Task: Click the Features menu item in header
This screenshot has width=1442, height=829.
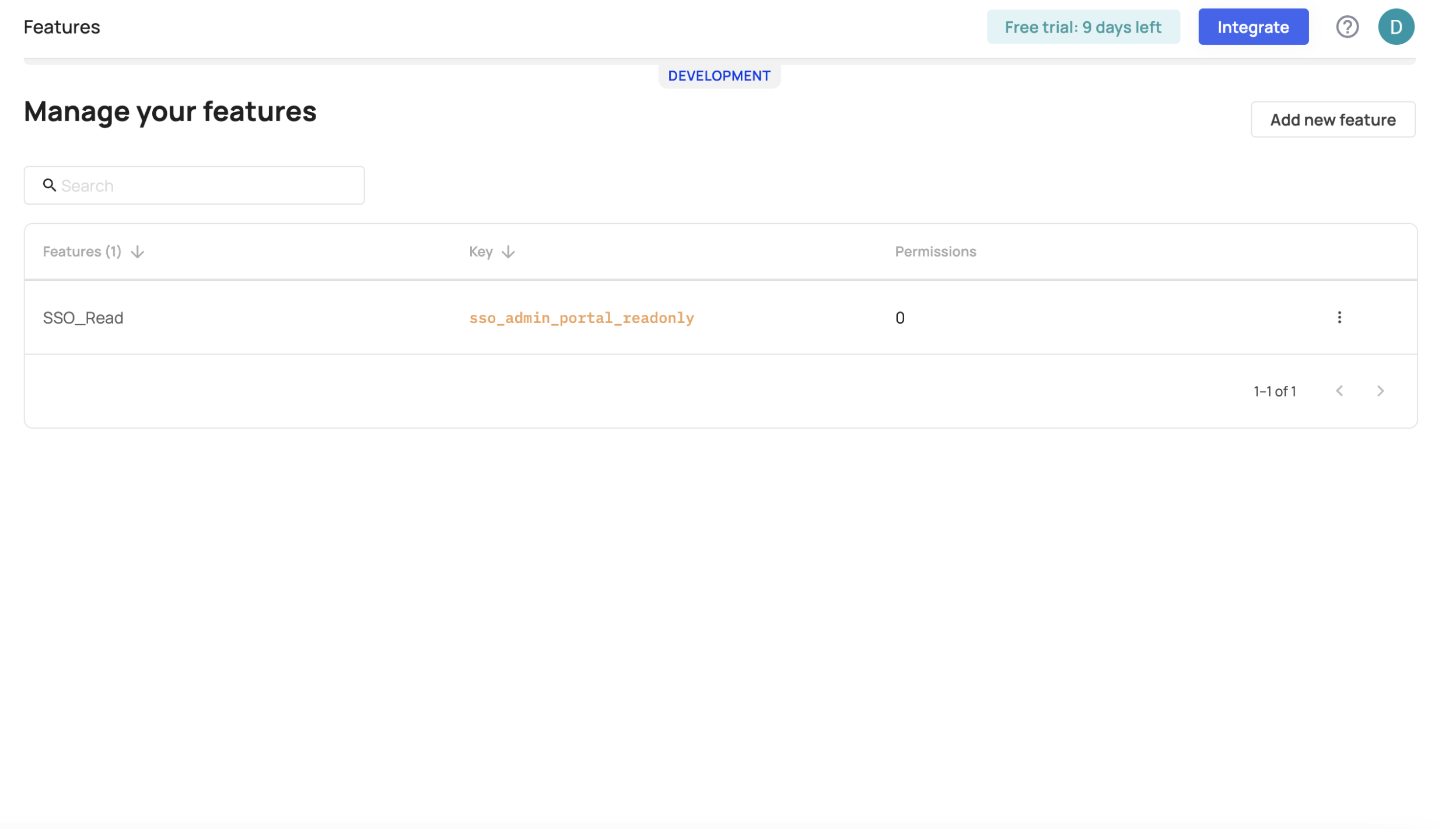Action: tap(61, 26)
